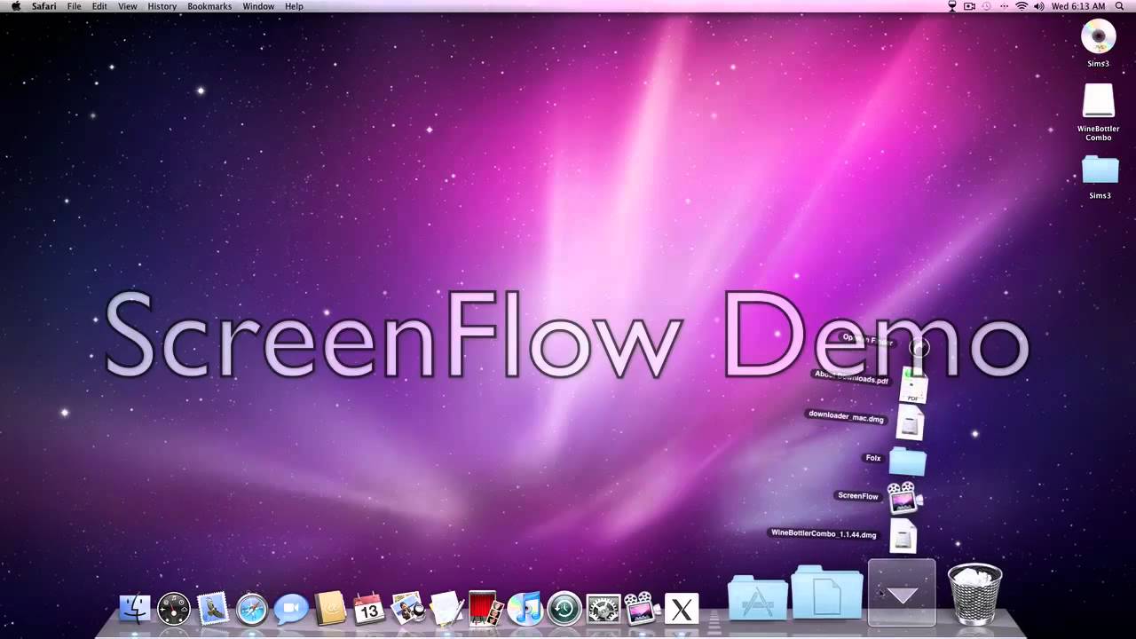Open the Bookmarks menu
This screenshot has width=1136, height=639.
(209, 6)
